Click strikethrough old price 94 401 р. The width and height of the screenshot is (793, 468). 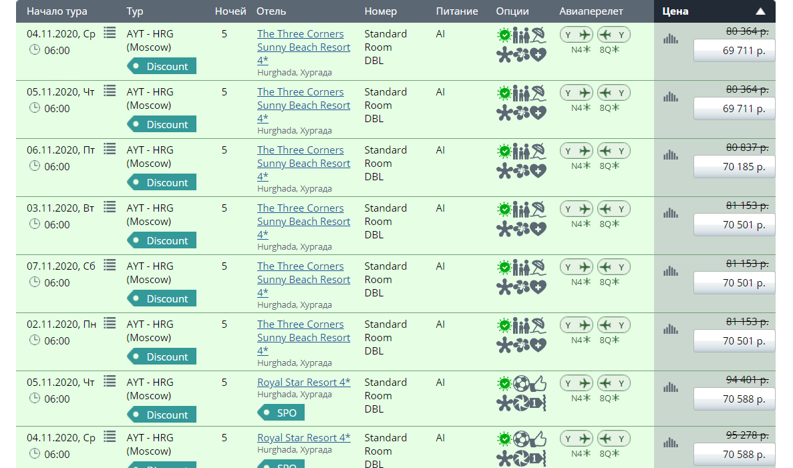point(747,380)
